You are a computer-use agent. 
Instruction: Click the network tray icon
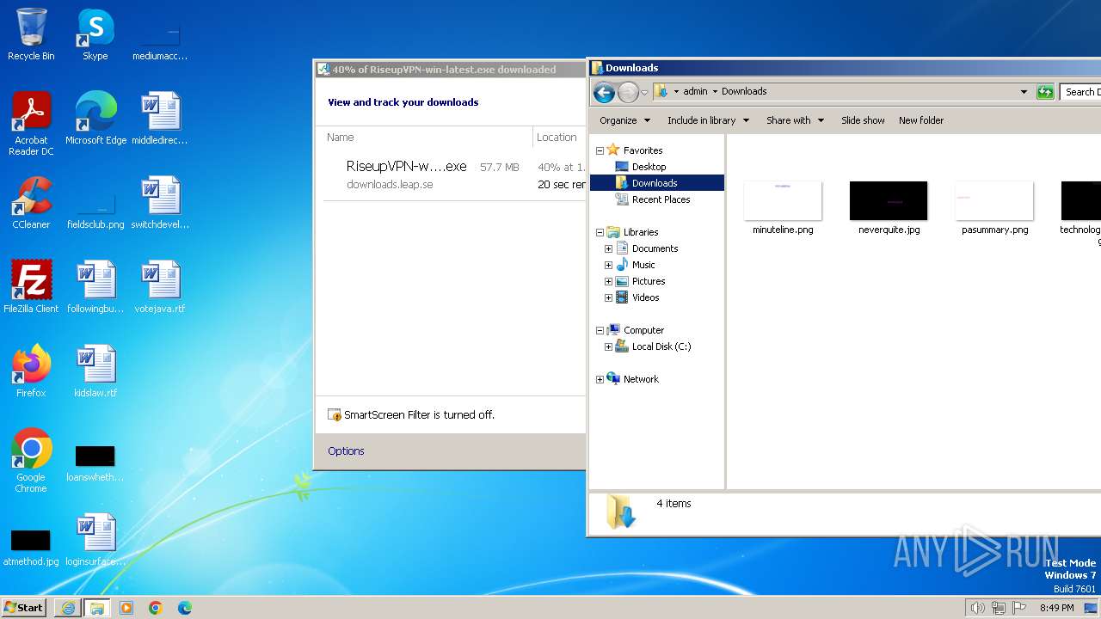pos(999,608)
